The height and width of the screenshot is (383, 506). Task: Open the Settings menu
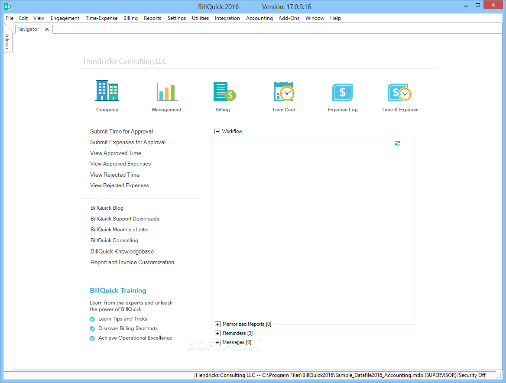coord(176,18)
